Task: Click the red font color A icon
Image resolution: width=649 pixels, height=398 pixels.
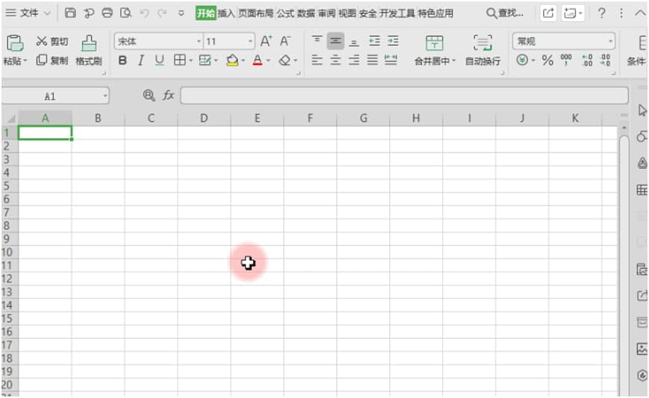Action: [258, 60]
